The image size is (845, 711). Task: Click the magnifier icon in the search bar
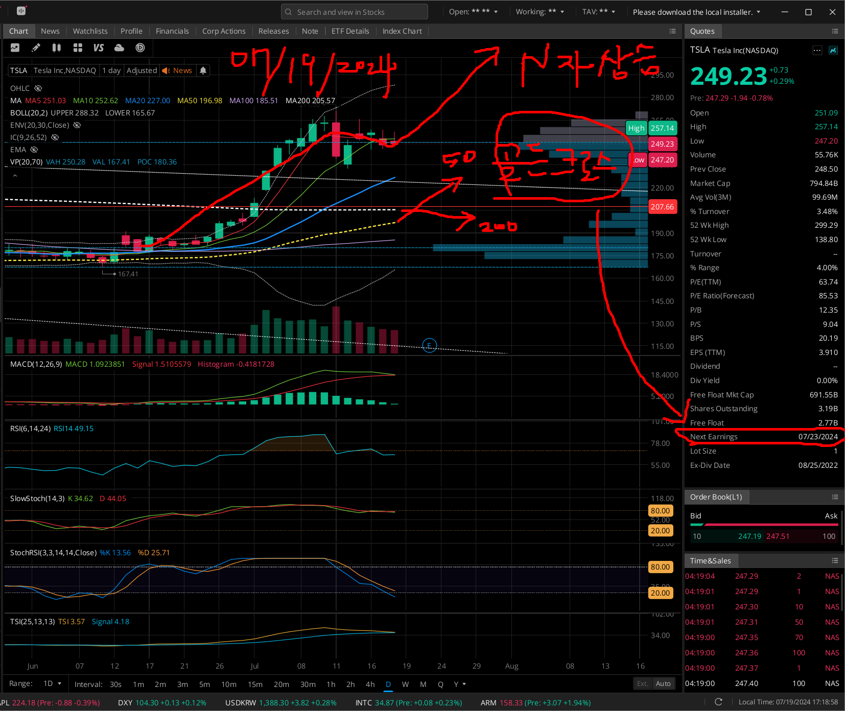pyautogui.click(x=289, y=12)
